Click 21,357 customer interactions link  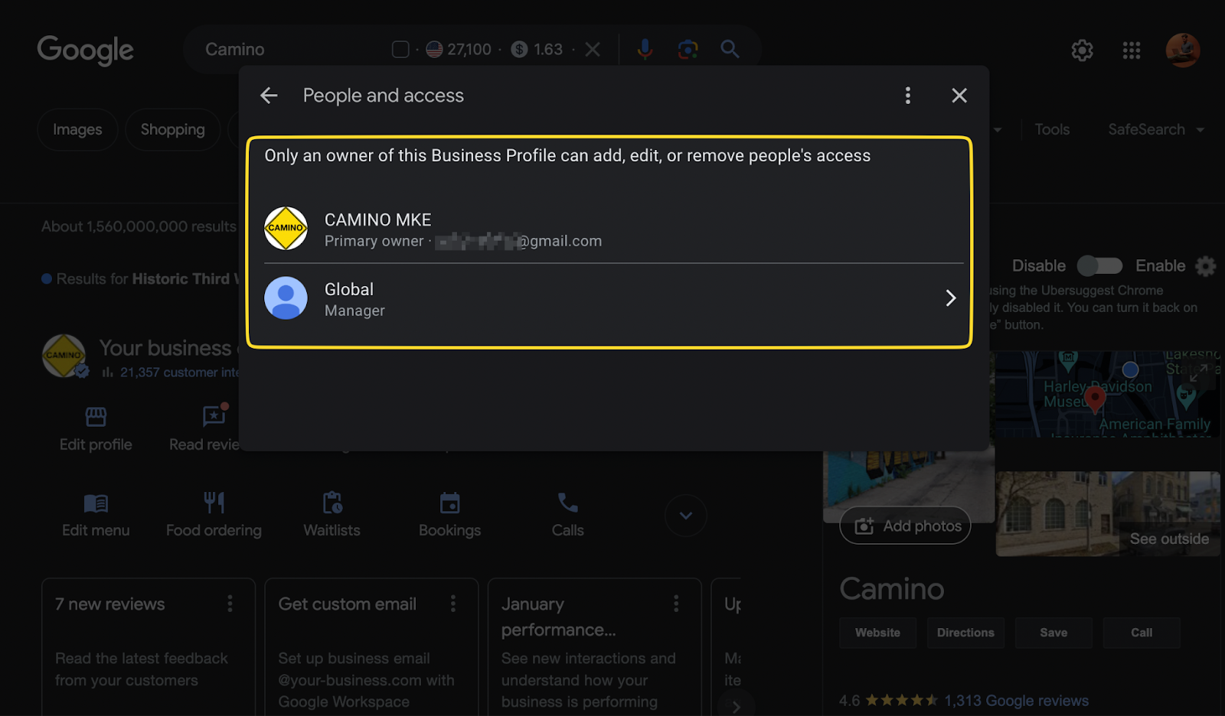pyautogui.click(x=179, y=373)
